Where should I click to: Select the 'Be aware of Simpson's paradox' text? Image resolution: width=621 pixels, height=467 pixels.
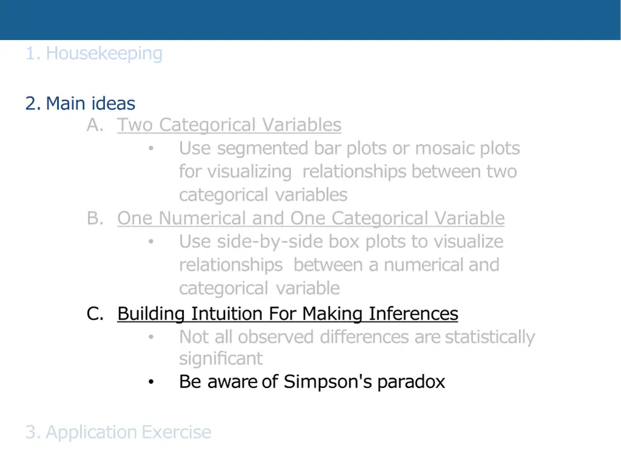coord(312,382)
